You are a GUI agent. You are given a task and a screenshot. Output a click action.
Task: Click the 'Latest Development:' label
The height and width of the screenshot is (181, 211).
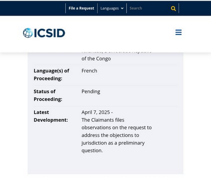pyautogui.click(x=51, y=116)
